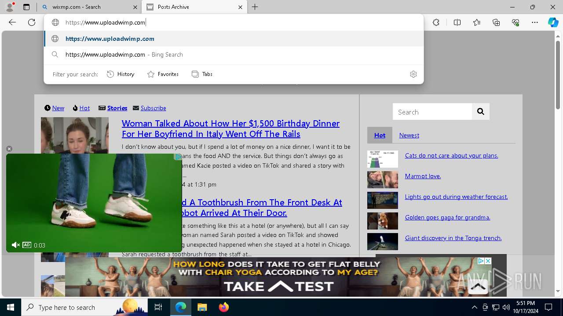Image resolution: width=563 pixels, height=316 pixels.
Task: Open the Edge profile icon
Action: pos(9,7)
